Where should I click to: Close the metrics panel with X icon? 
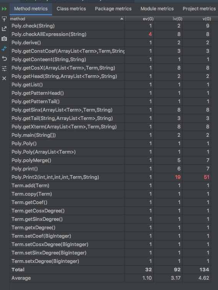[4, 78]
